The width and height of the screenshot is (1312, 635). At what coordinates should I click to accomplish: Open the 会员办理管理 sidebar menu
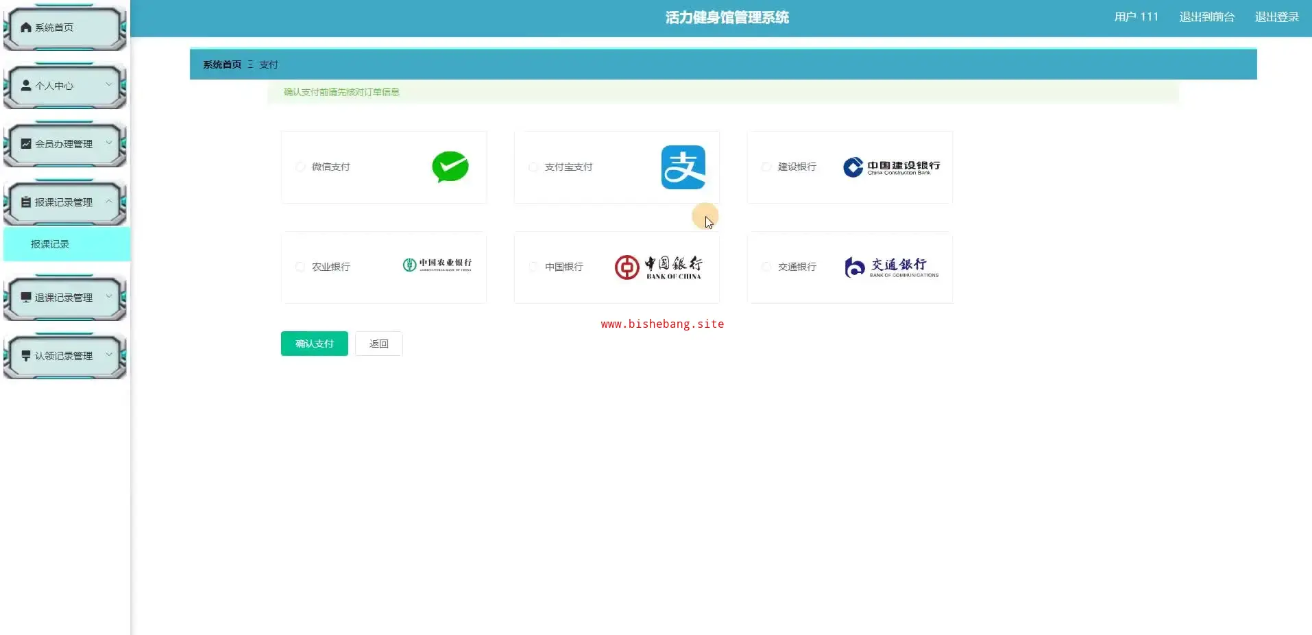coord(65,144)
